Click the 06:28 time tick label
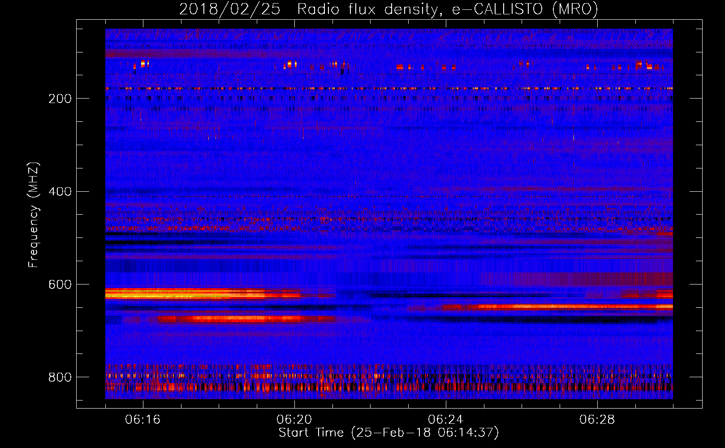The width and height of the screenshot is (725, 448). tap(597, 420)
